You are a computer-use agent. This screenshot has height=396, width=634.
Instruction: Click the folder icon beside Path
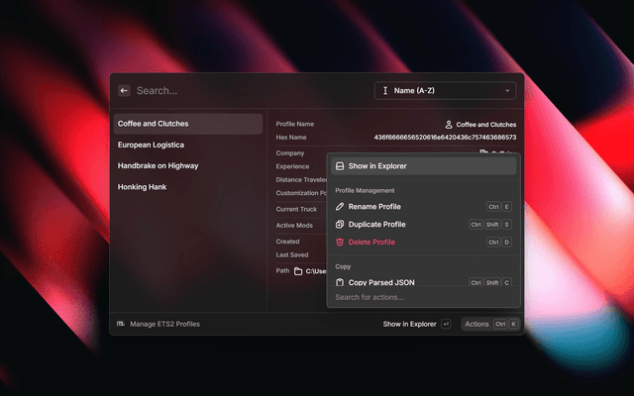(298, 271)
